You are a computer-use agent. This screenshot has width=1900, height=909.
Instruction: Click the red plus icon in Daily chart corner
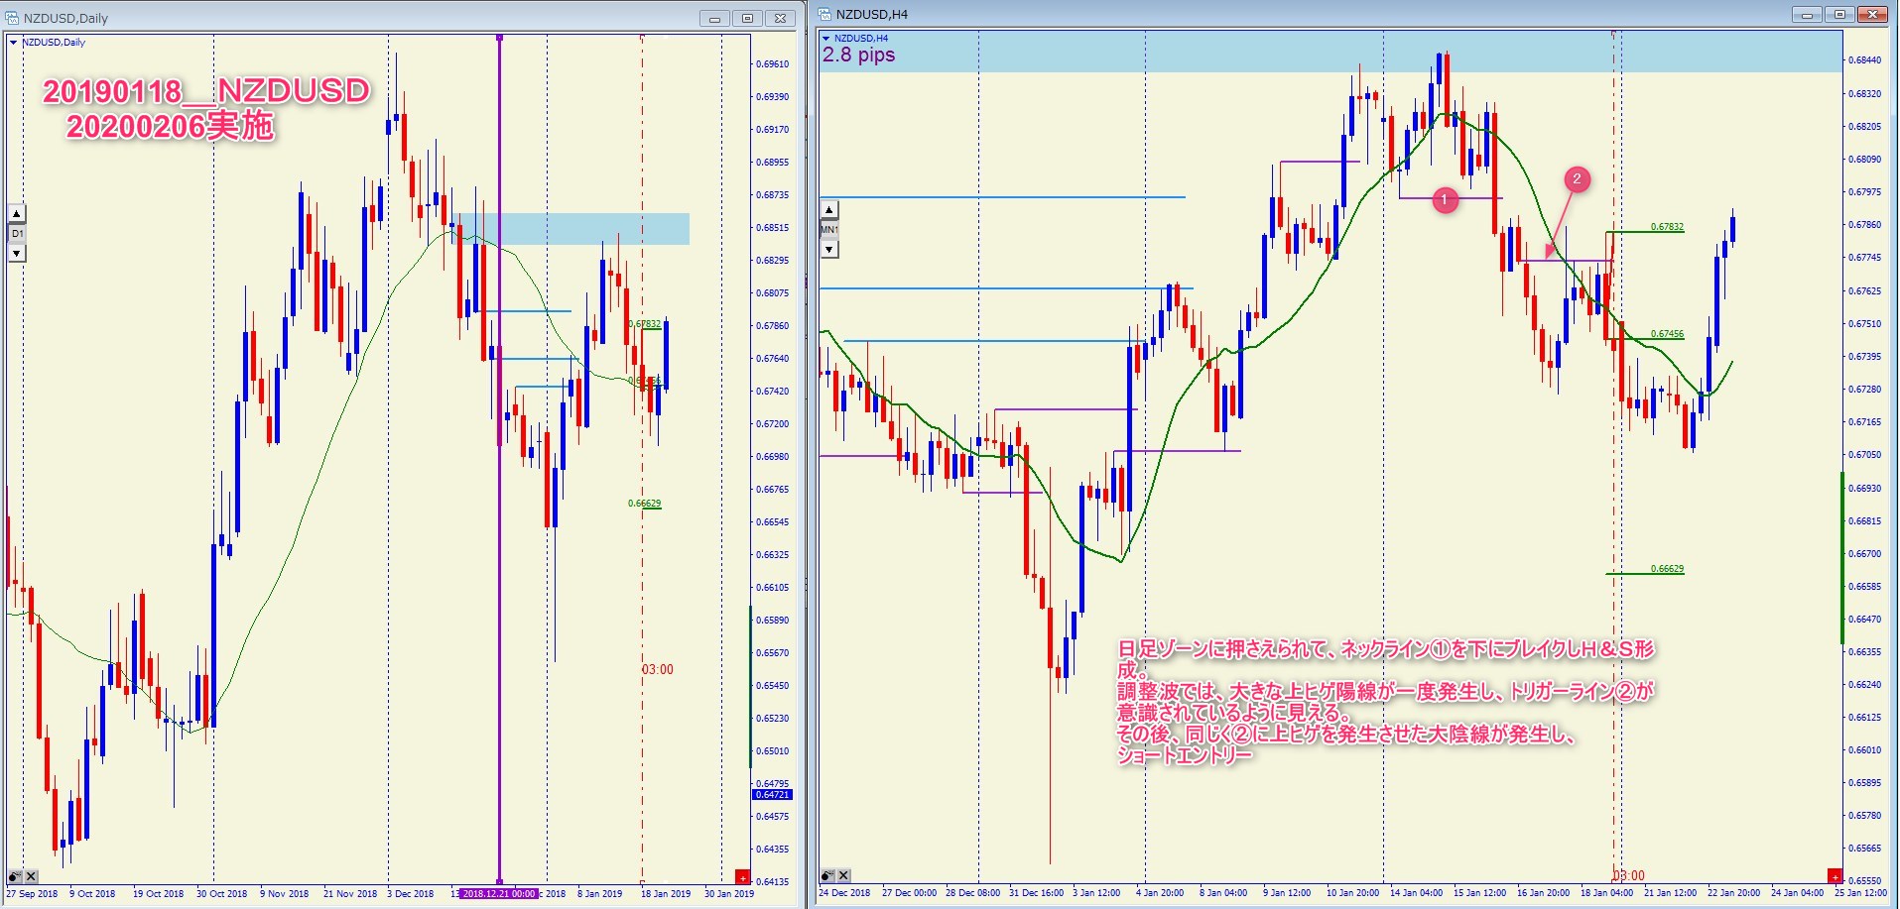tap(742, 876)
